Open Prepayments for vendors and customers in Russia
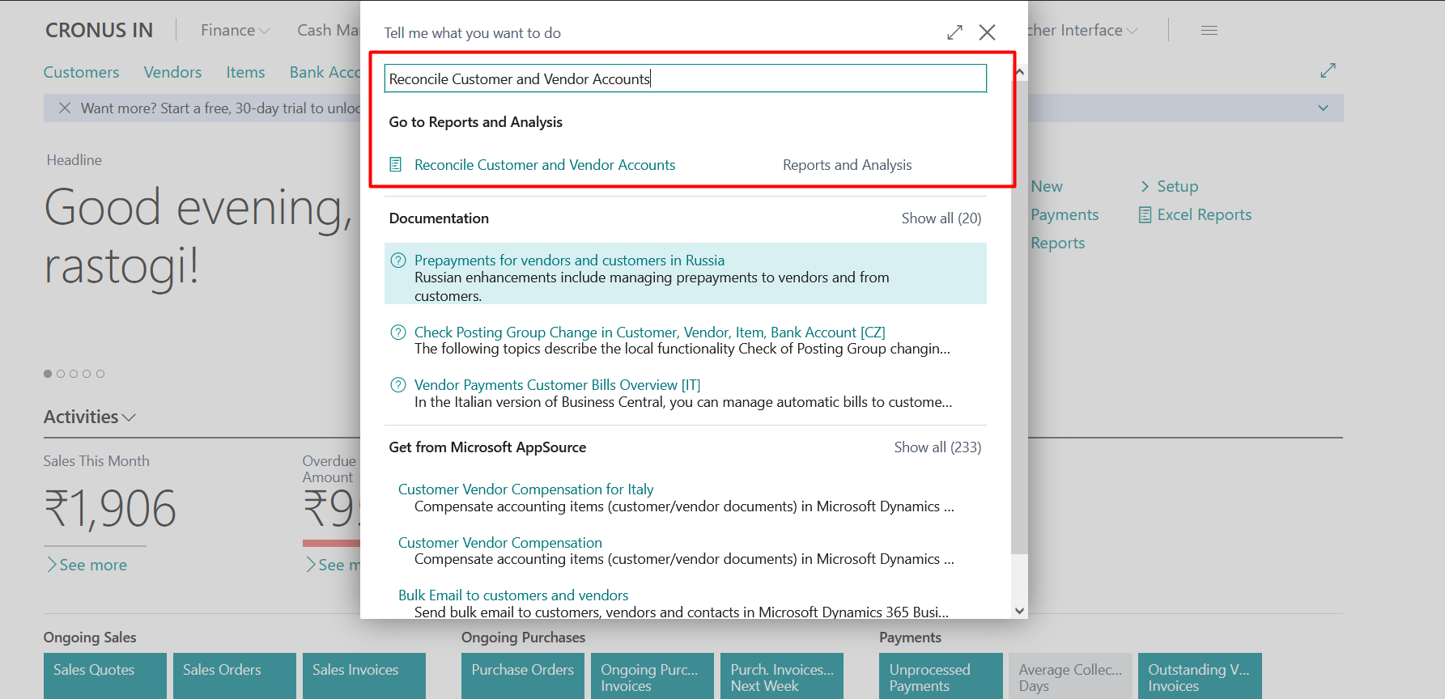This screenshot has height=699, width=1445. [569, 261]
